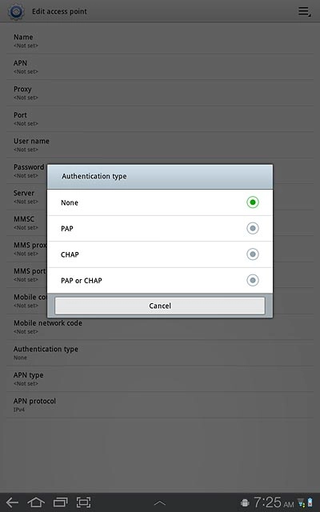Tap the battery status icon
The height and width of the screenshot is (512, 320).
[x=310, y=503]
